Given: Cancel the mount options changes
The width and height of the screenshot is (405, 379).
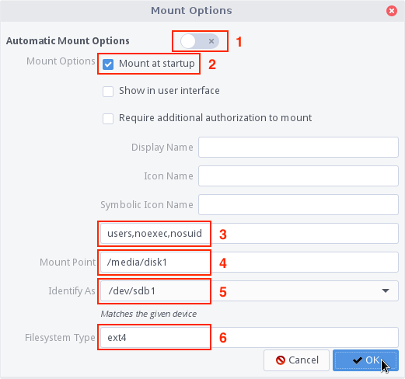Looking at the screenshot, I should 296,360.
